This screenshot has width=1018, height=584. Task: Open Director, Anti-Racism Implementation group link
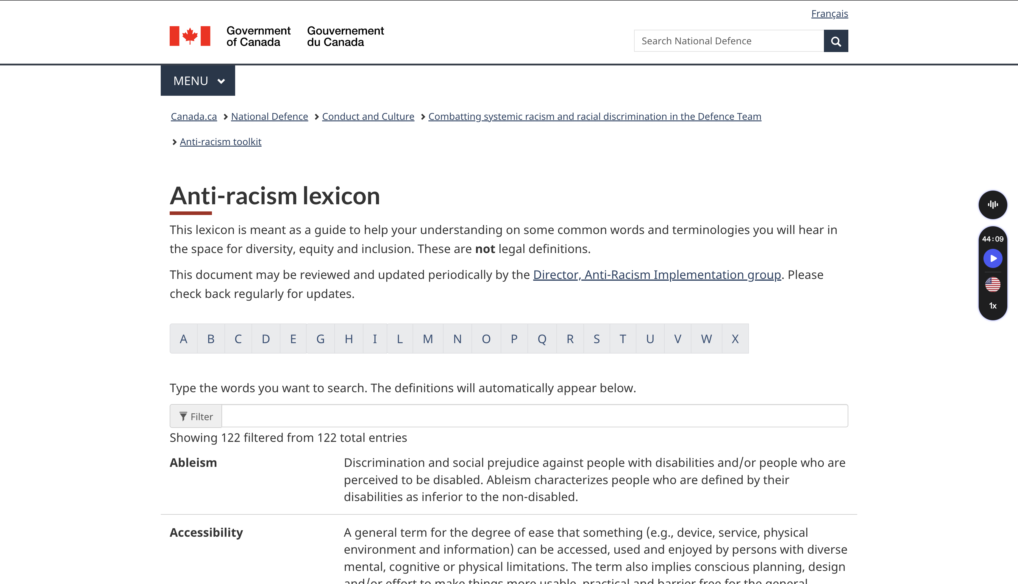coord(657,275)
